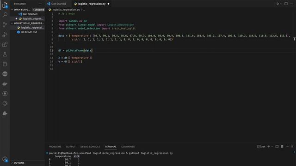Screen dimensions: 296x166
Task: Open the Source Control view
Action: (5, 24)
